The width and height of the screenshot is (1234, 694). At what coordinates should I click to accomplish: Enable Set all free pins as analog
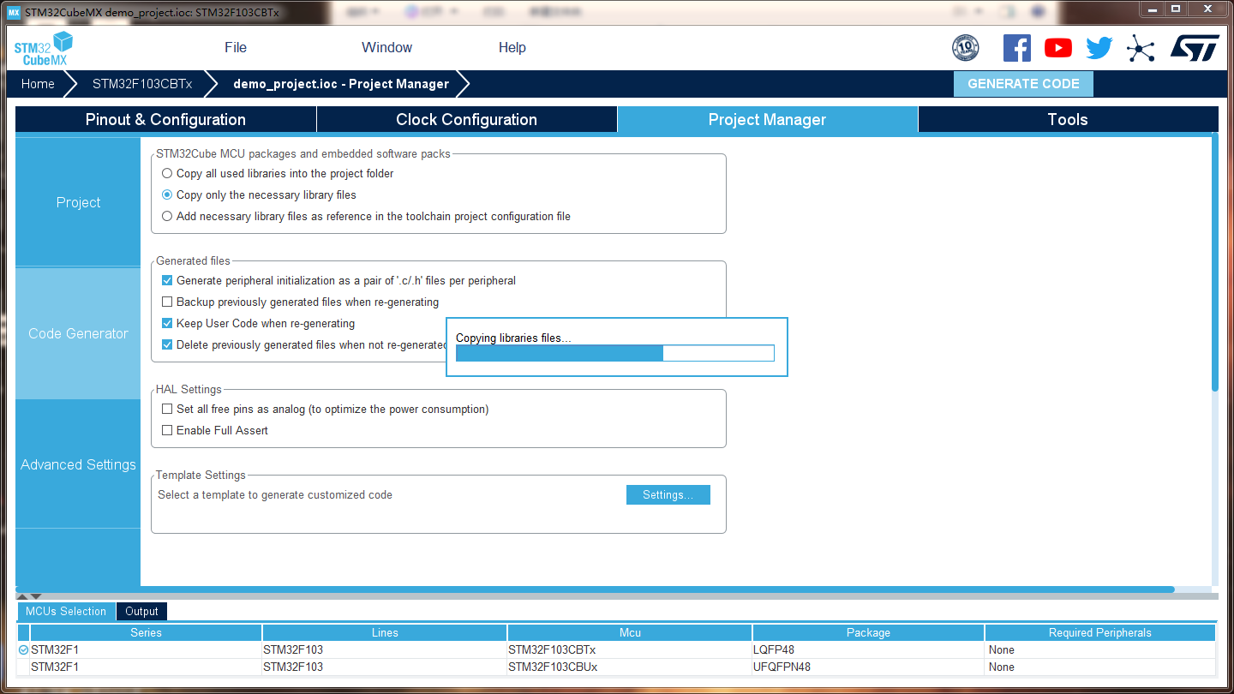coord(167,409)
